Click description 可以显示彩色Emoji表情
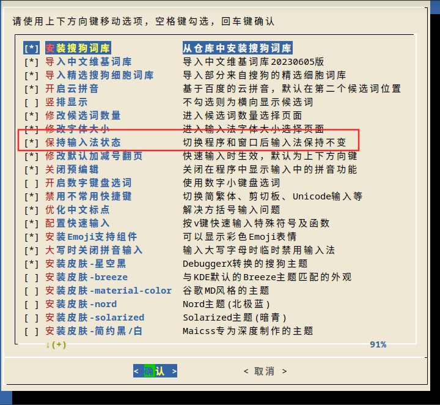The width and height of the screenshot is (440, 405). coord(240,237)
